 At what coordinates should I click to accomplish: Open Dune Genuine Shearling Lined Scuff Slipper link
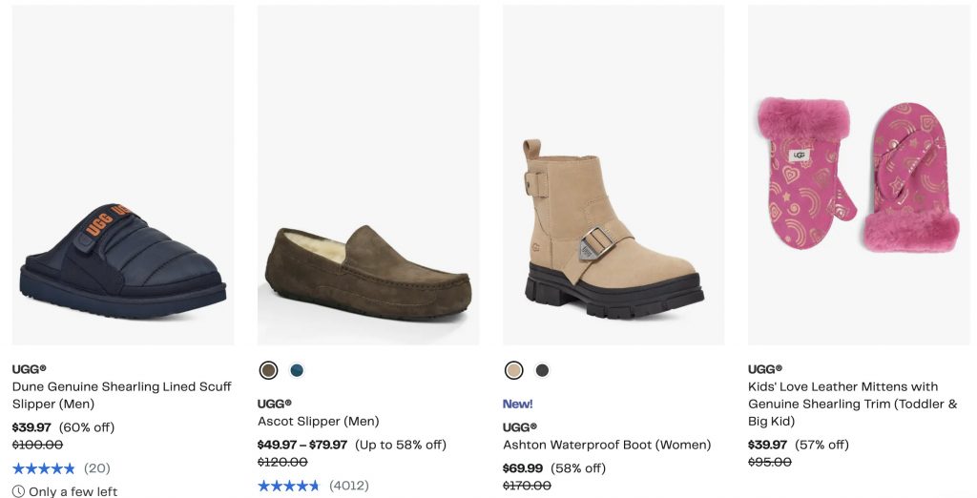point(121,395)
